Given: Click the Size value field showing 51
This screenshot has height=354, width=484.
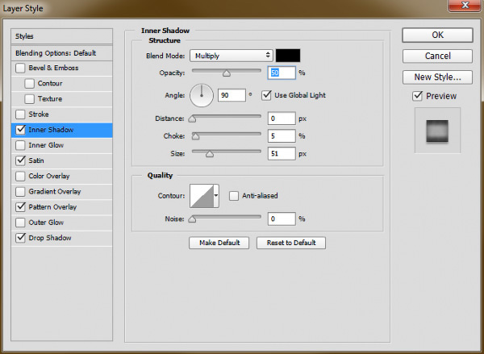Looking at the screenshot, I should (x=282, y=153).
